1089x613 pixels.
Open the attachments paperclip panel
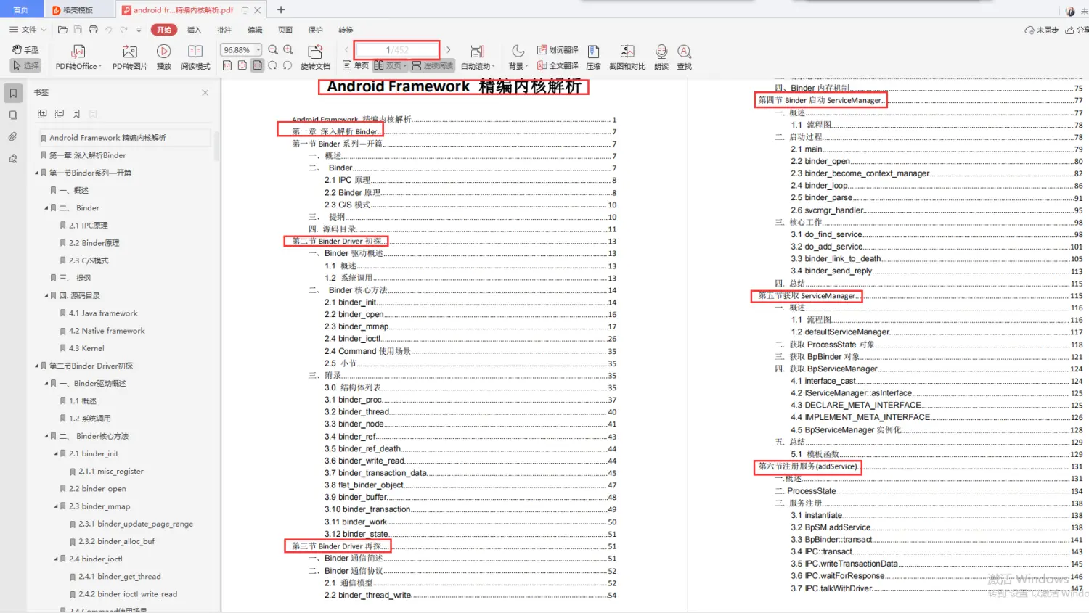13,136
